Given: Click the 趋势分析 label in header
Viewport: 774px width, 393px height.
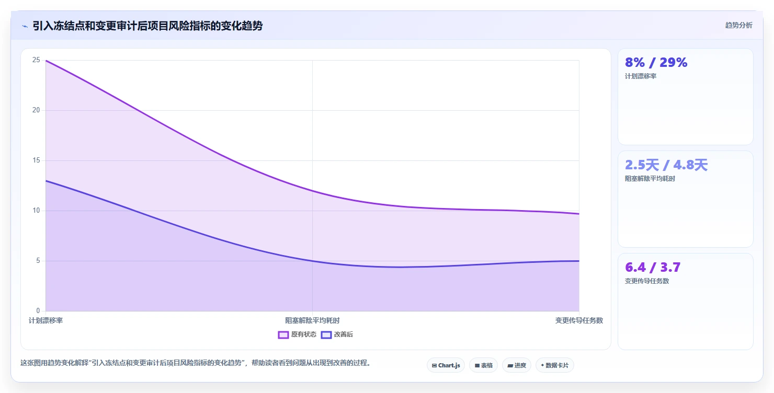Looking at the screenshot, I should (x=738, y=25).
